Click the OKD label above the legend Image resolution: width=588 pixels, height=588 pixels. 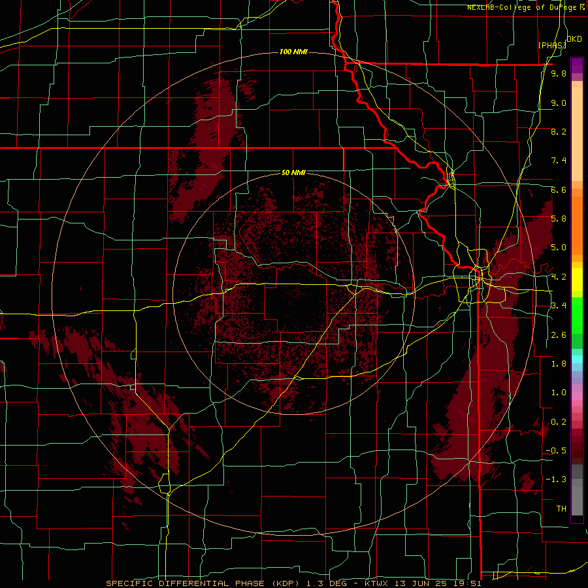point(574,39)
